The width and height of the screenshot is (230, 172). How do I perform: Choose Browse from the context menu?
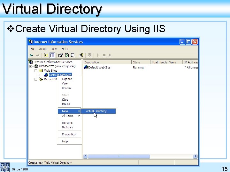pos(67,88)
